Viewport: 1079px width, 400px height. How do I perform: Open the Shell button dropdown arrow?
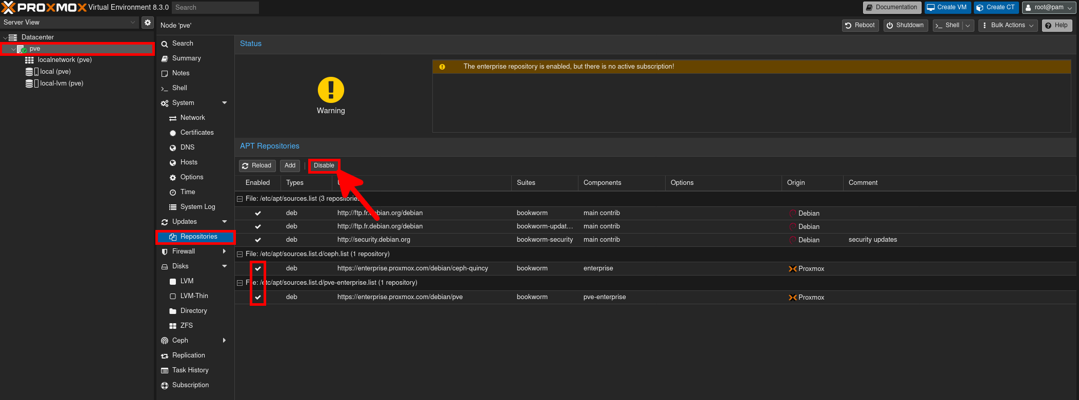968,26
